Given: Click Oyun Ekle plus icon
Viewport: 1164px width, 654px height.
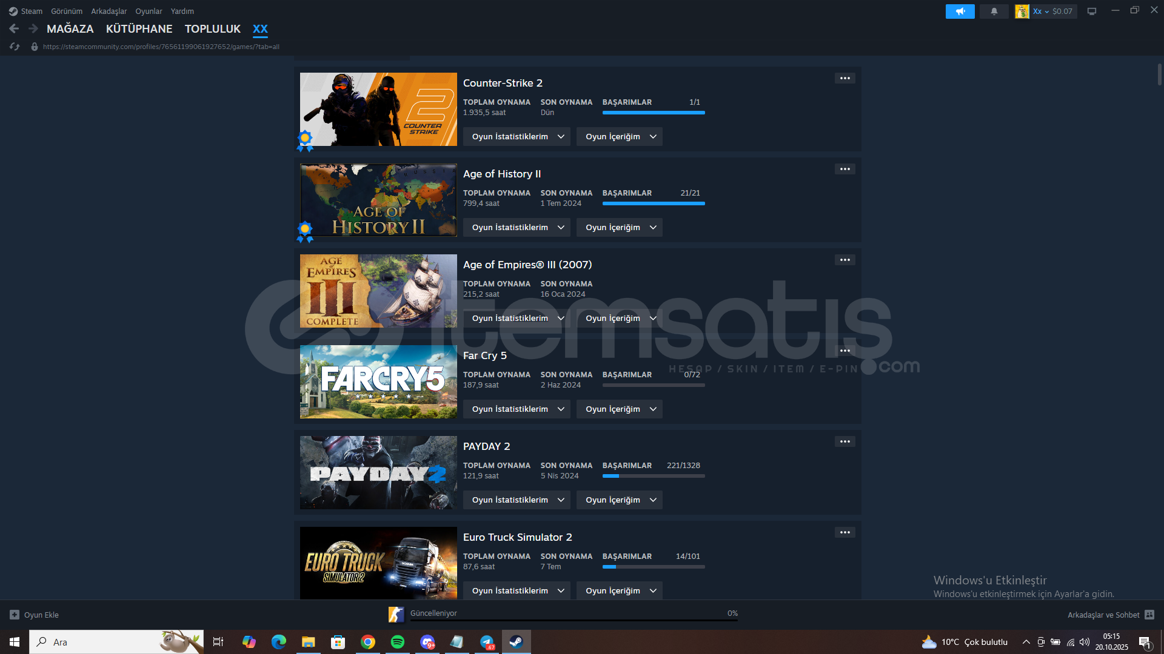Looking at the screenshot, I should (15, 615).
